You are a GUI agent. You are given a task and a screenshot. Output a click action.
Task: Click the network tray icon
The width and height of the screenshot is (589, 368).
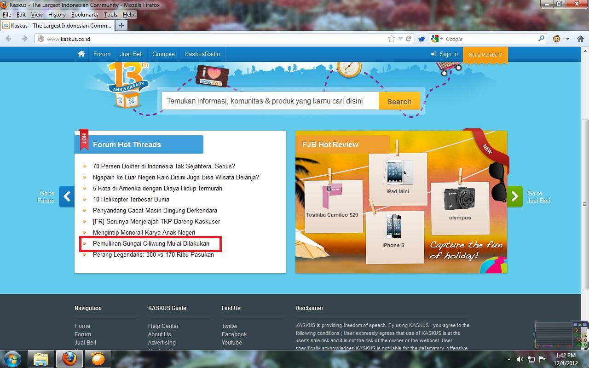point(531,359)
